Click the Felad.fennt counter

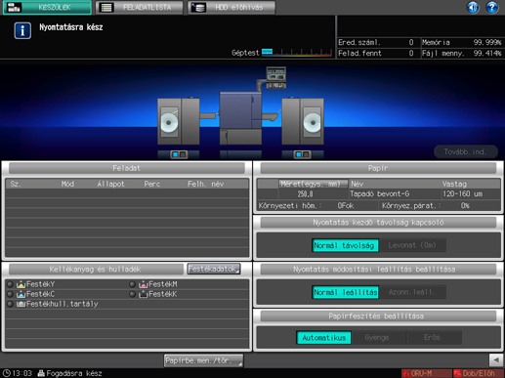pos(376,53)
